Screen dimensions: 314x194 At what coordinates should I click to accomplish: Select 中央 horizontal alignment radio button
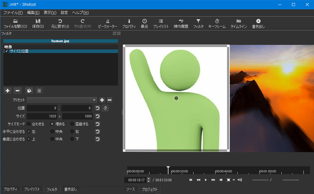click(x=52, y=132)
